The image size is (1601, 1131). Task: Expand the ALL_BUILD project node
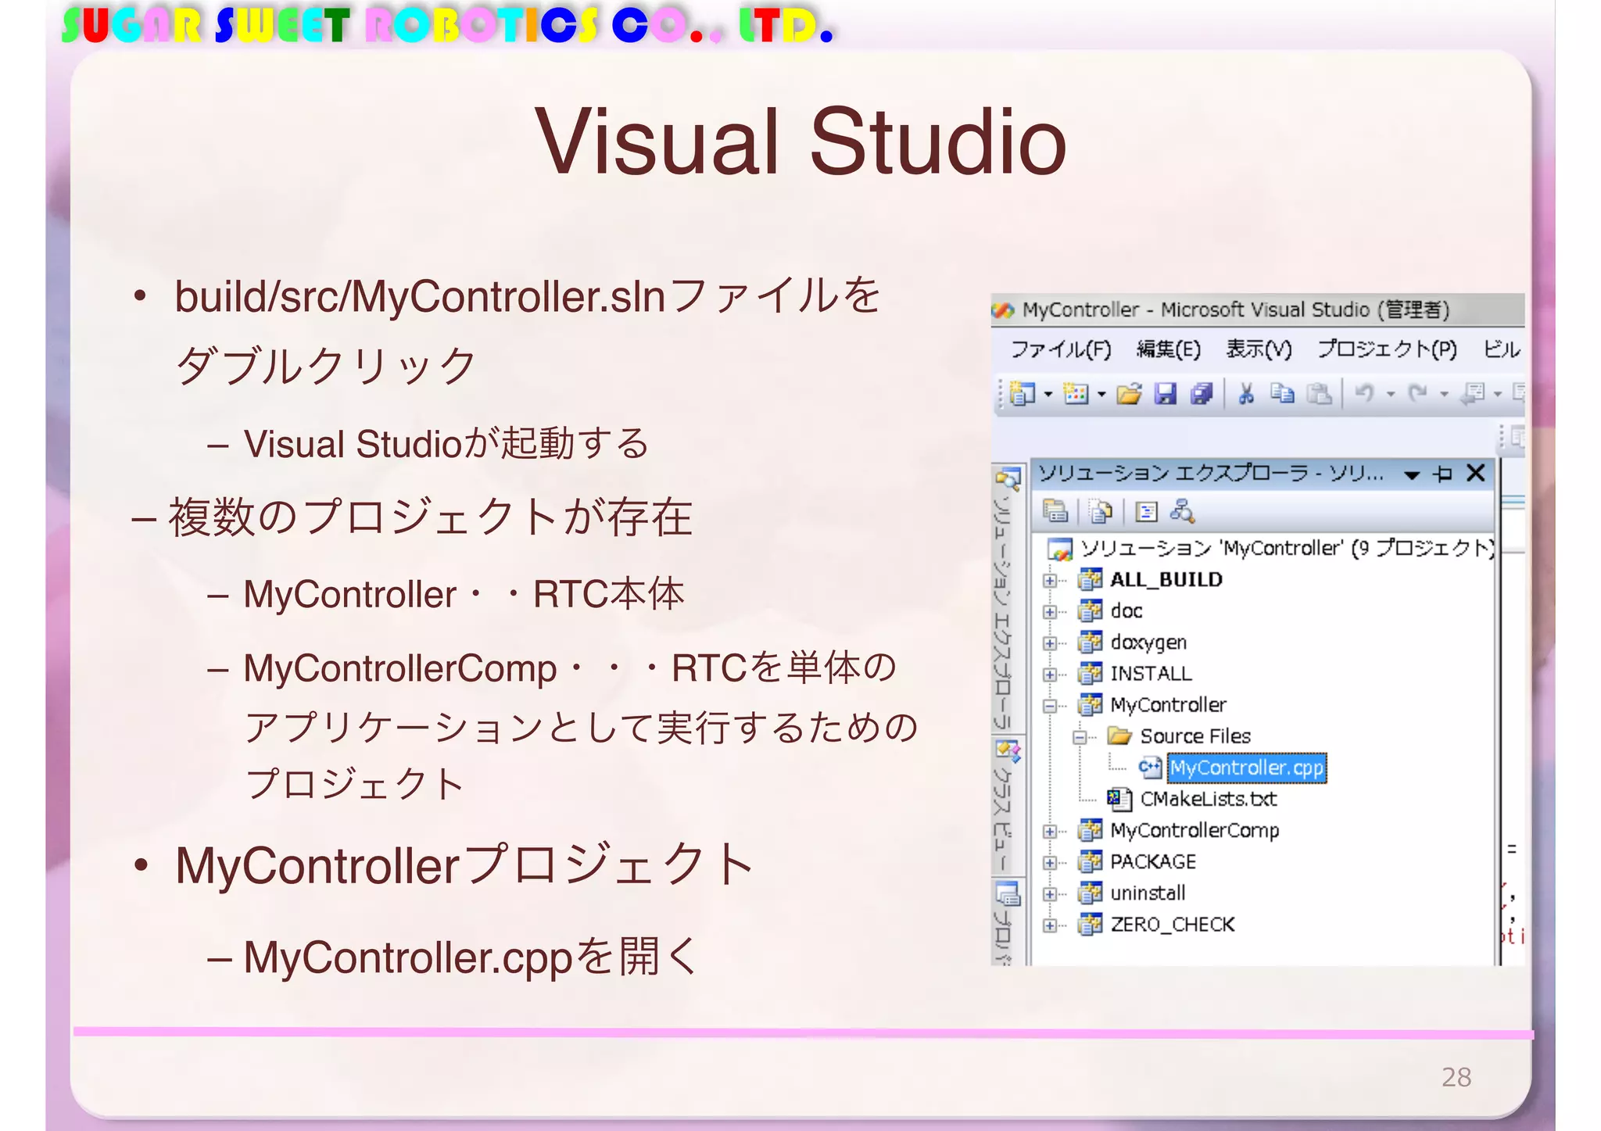[1050, 581]
